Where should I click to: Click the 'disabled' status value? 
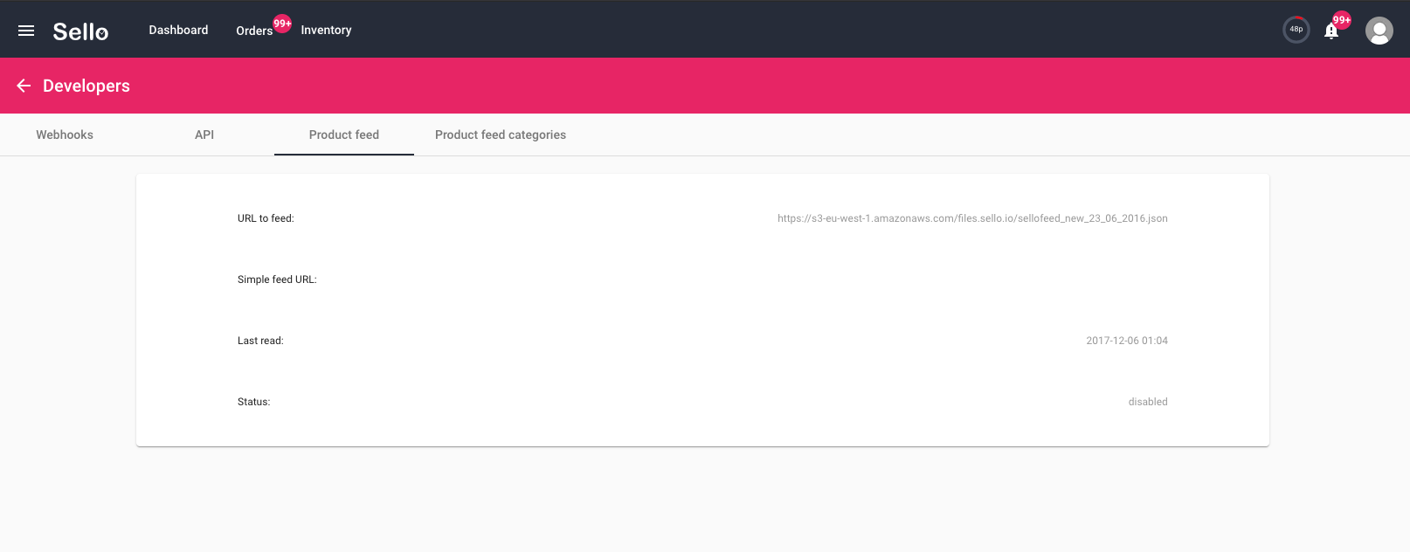point(1148,402)
